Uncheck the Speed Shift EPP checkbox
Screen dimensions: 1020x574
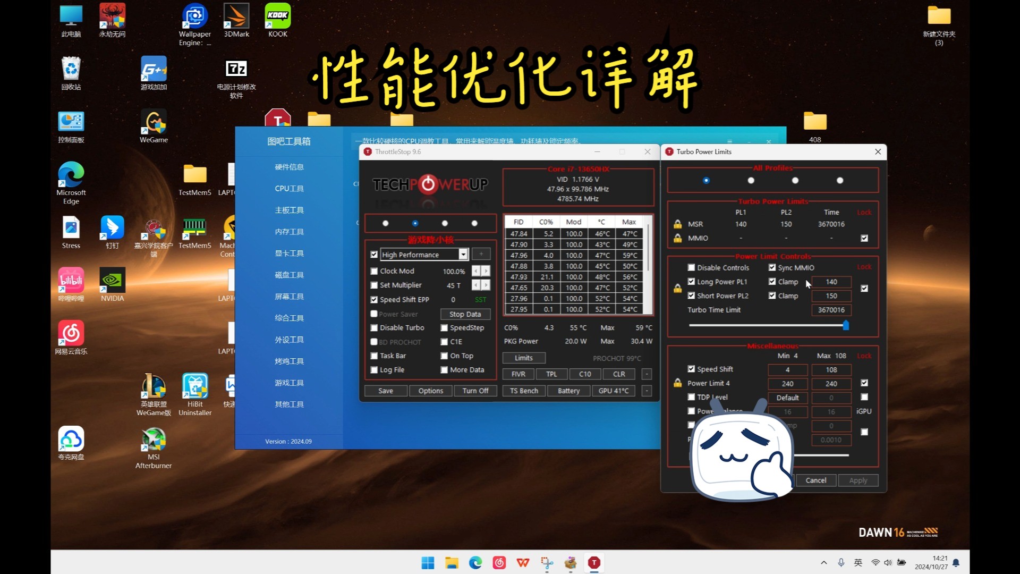374,300
